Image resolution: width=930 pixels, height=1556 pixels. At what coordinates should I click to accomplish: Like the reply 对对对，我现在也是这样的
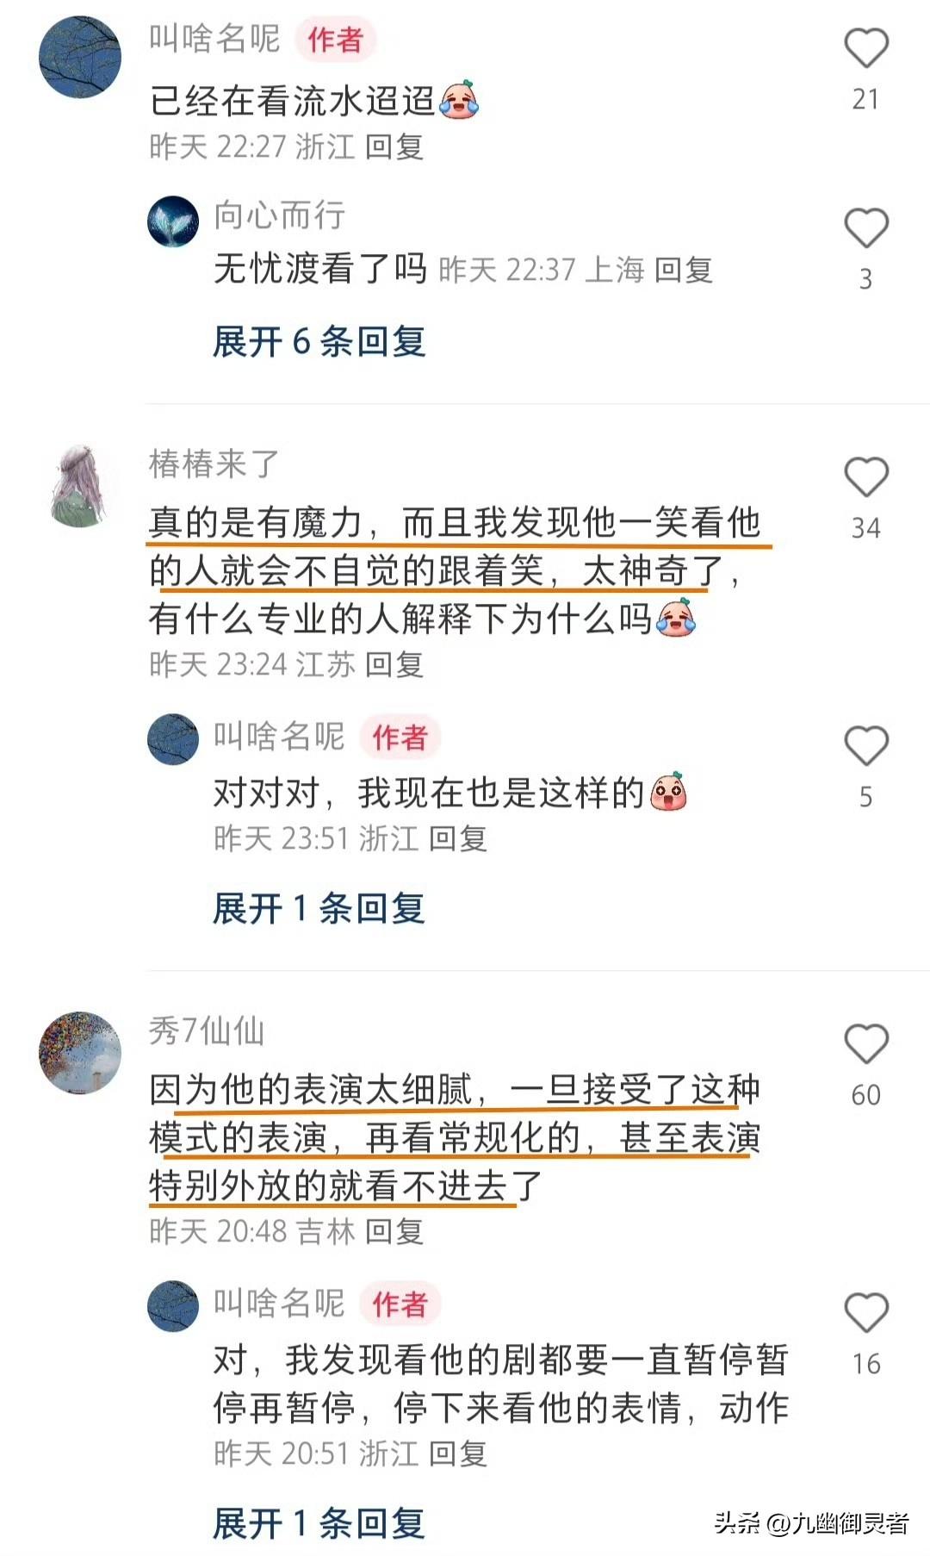point(865,746)
